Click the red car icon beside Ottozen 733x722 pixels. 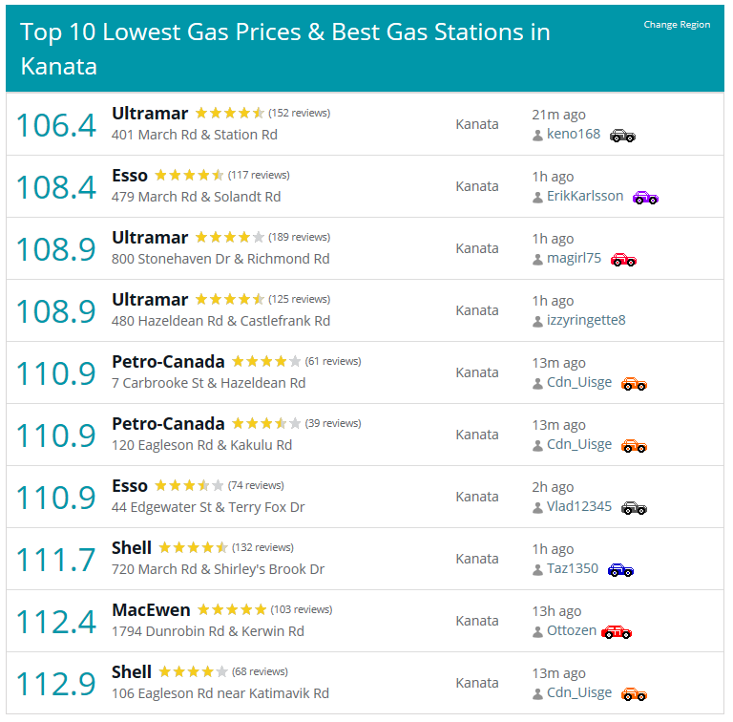[617, 632]
